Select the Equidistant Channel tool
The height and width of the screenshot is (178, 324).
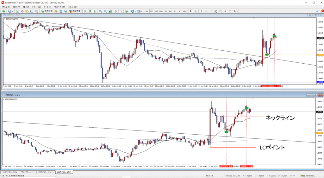[x=215, y=11]
